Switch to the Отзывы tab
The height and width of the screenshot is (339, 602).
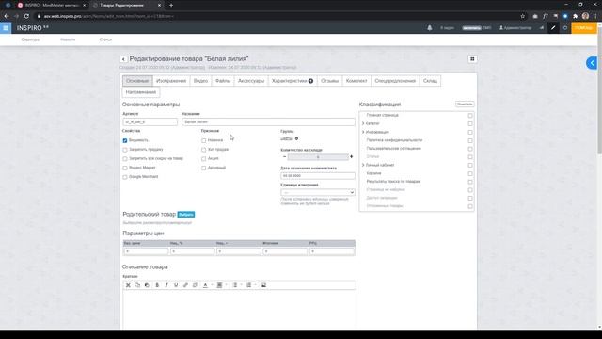(x=330, y=81)
